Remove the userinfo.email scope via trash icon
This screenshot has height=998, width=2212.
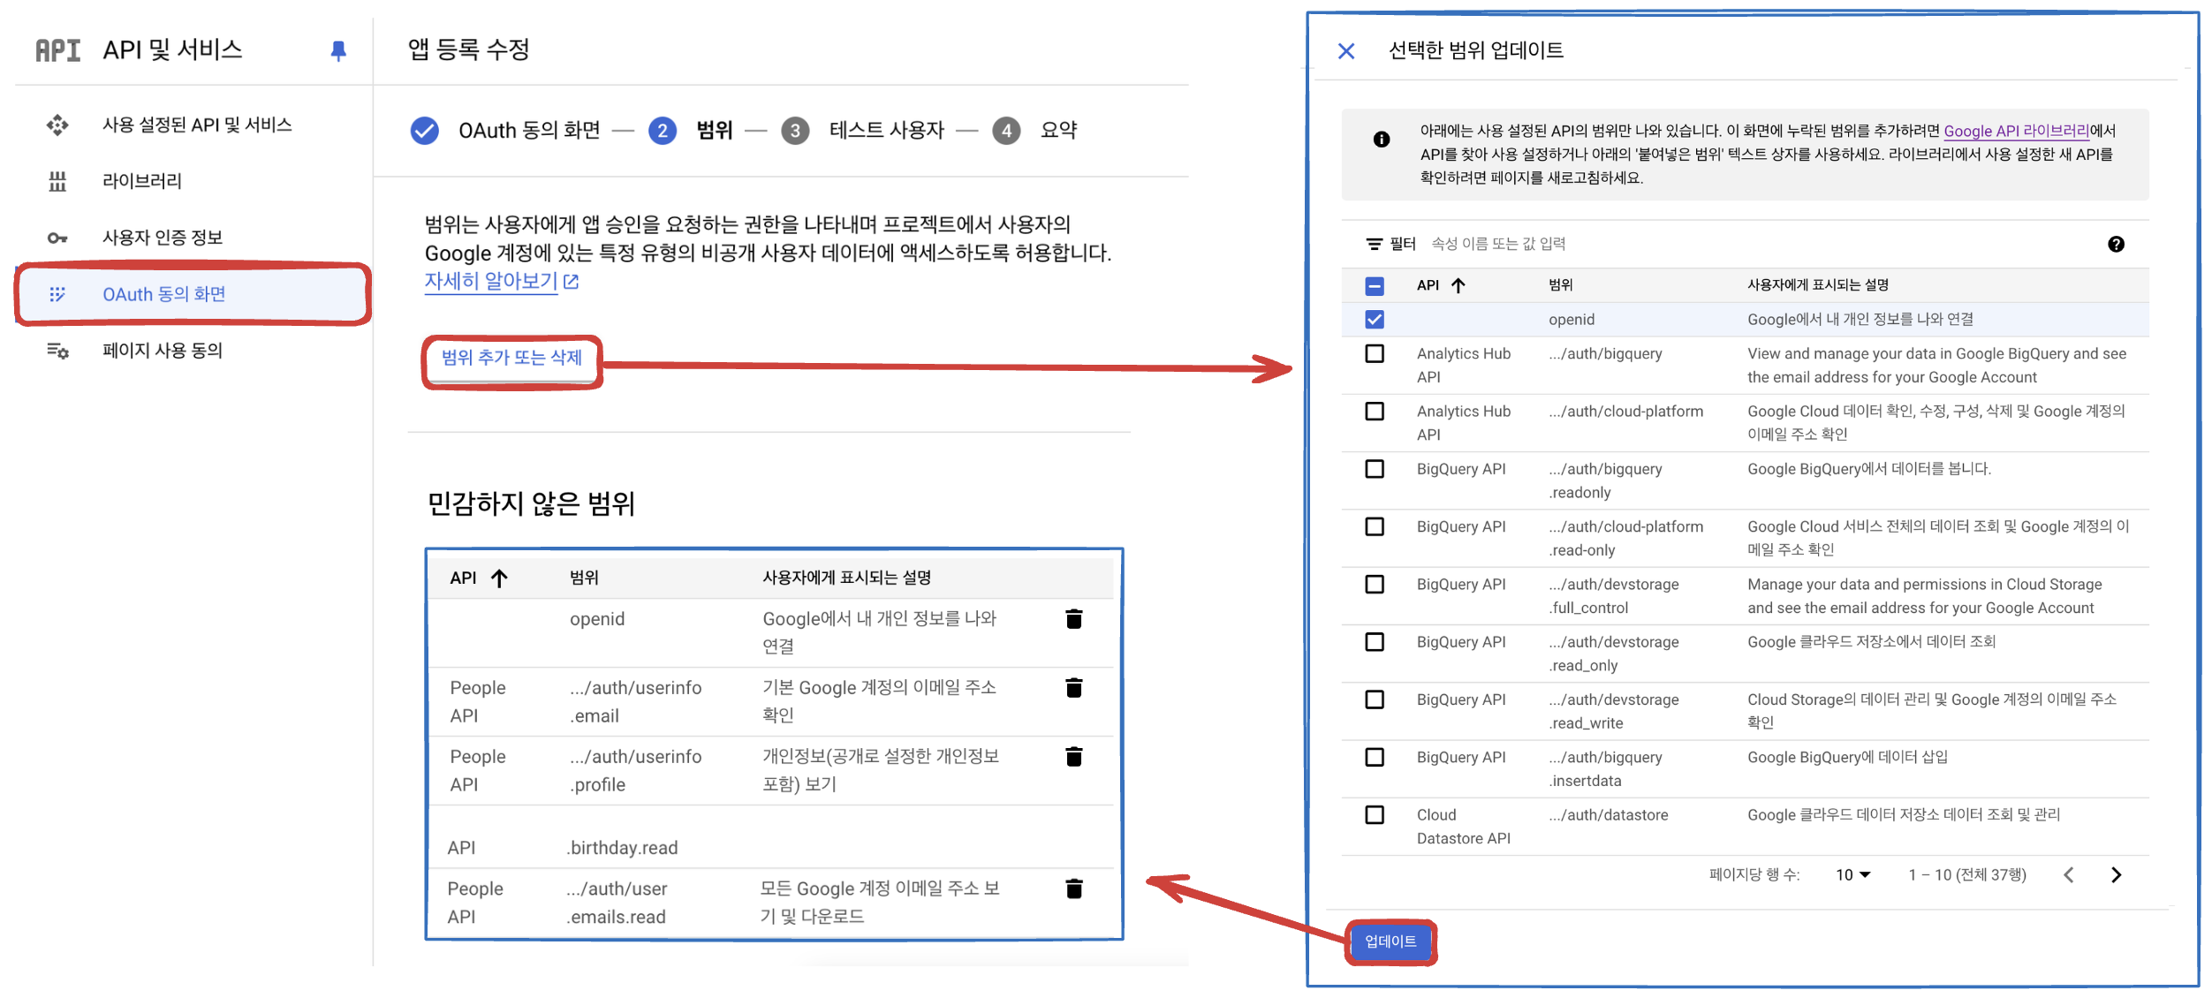point(1073,688)
